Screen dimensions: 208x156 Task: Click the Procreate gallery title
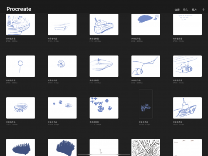[19, 9]
